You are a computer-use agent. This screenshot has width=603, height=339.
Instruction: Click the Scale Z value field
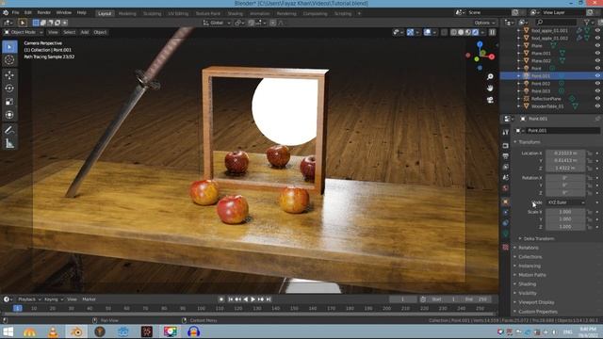[565, 227]
